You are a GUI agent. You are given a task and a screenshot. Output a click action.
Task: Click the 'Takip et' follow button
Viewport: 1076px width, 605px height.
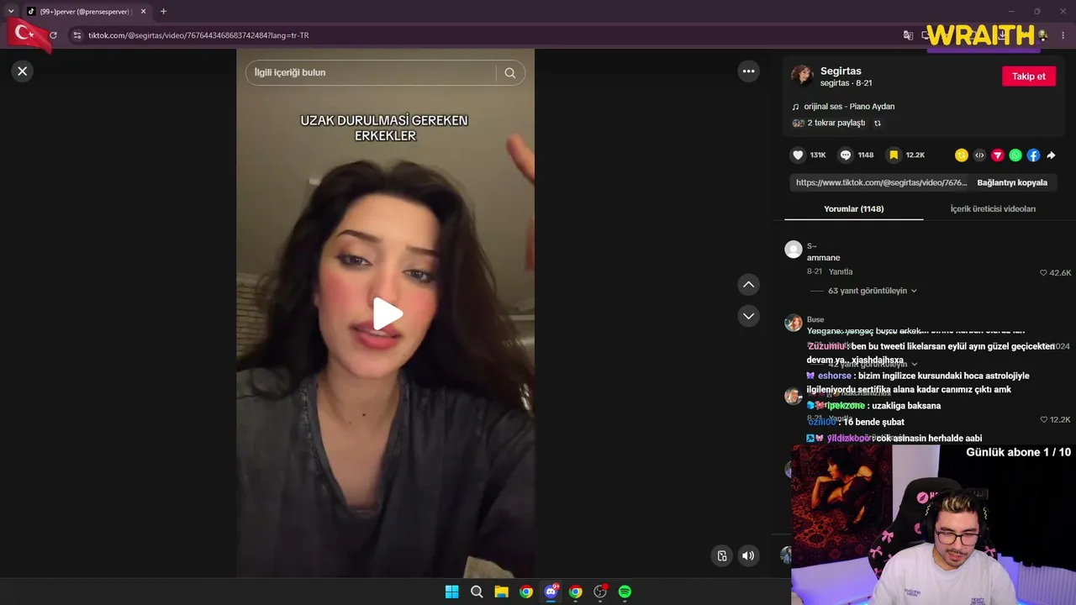coord(1028,76)
